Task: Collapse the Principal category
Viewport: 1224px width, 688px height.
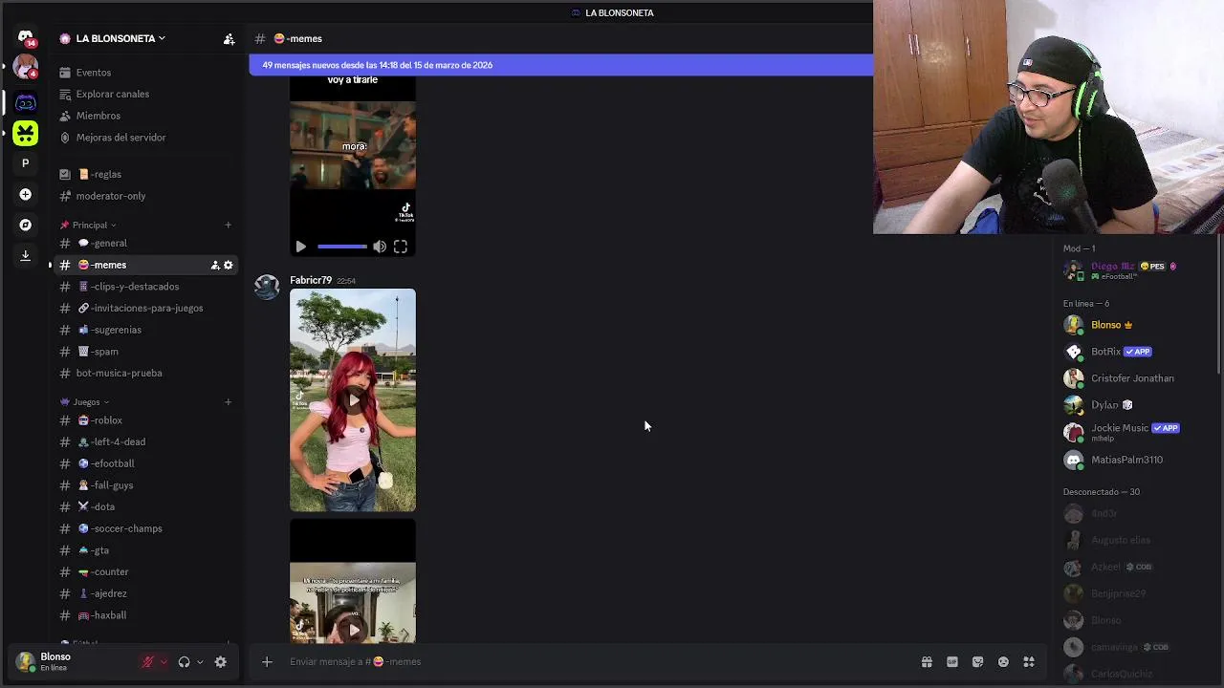Action: [x=88, y=226]
